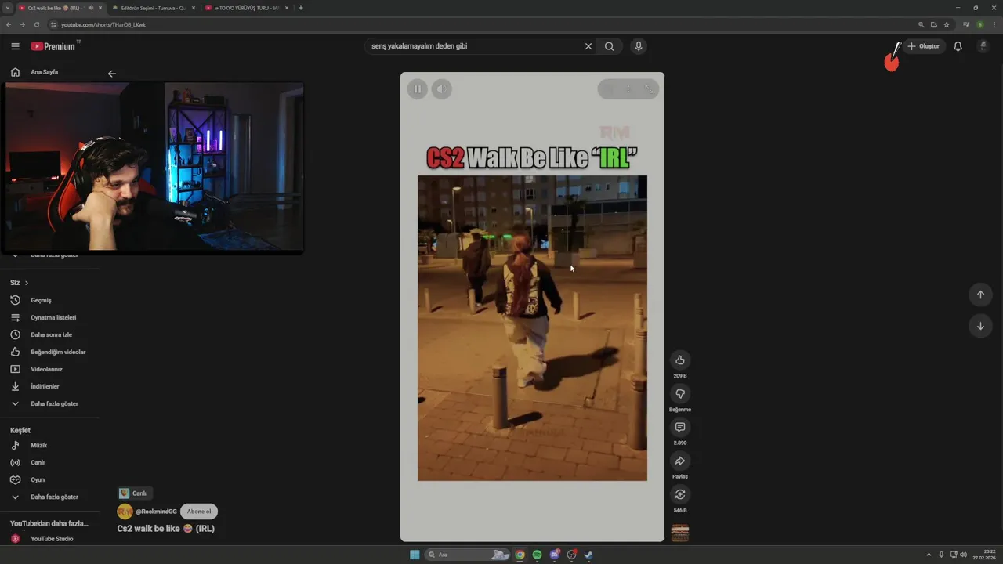Pause the Short with the pause button
Viewport: 1003px width, 564px height.
click(x=418, y=89)
